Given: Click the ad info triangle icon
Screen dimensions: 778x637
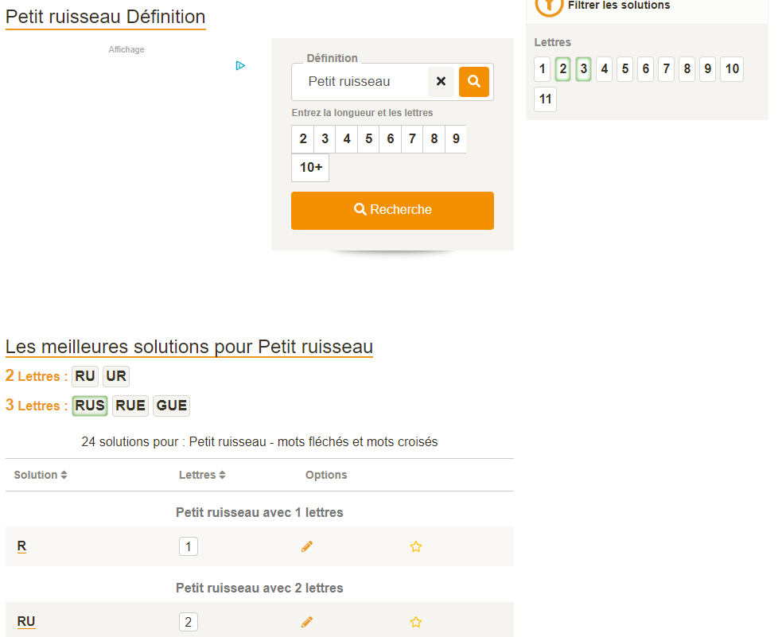Looking at the screenshot, I should (x=240, y=65).
